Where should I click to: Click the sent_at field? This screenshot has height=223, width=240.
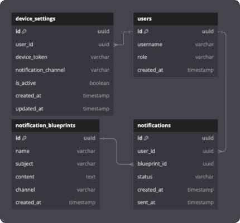tap(176, 202)
